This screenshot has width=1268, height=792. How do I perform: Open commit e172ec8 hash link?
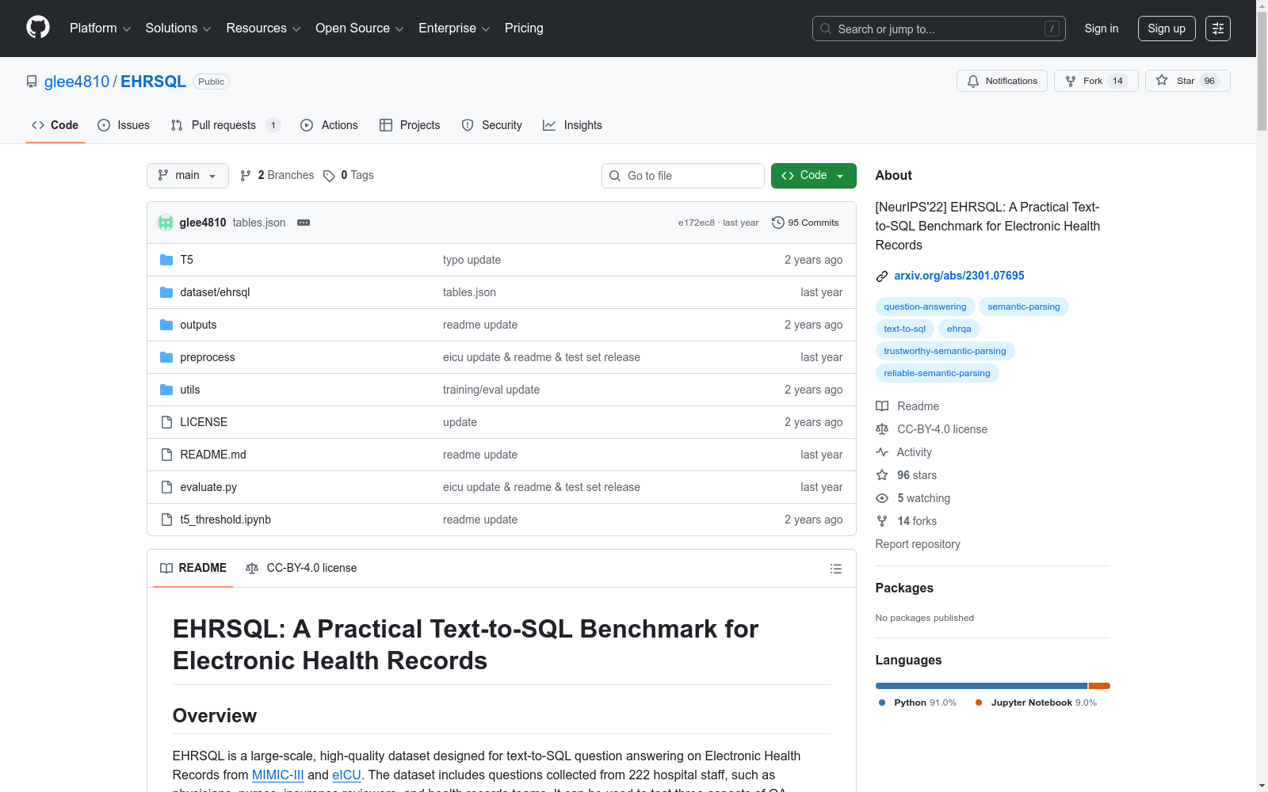[697, 223]
